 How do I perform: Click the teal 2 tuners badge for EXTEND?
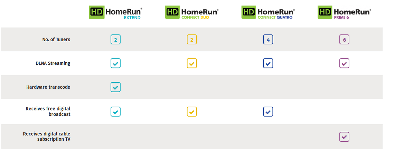[115, 40]
